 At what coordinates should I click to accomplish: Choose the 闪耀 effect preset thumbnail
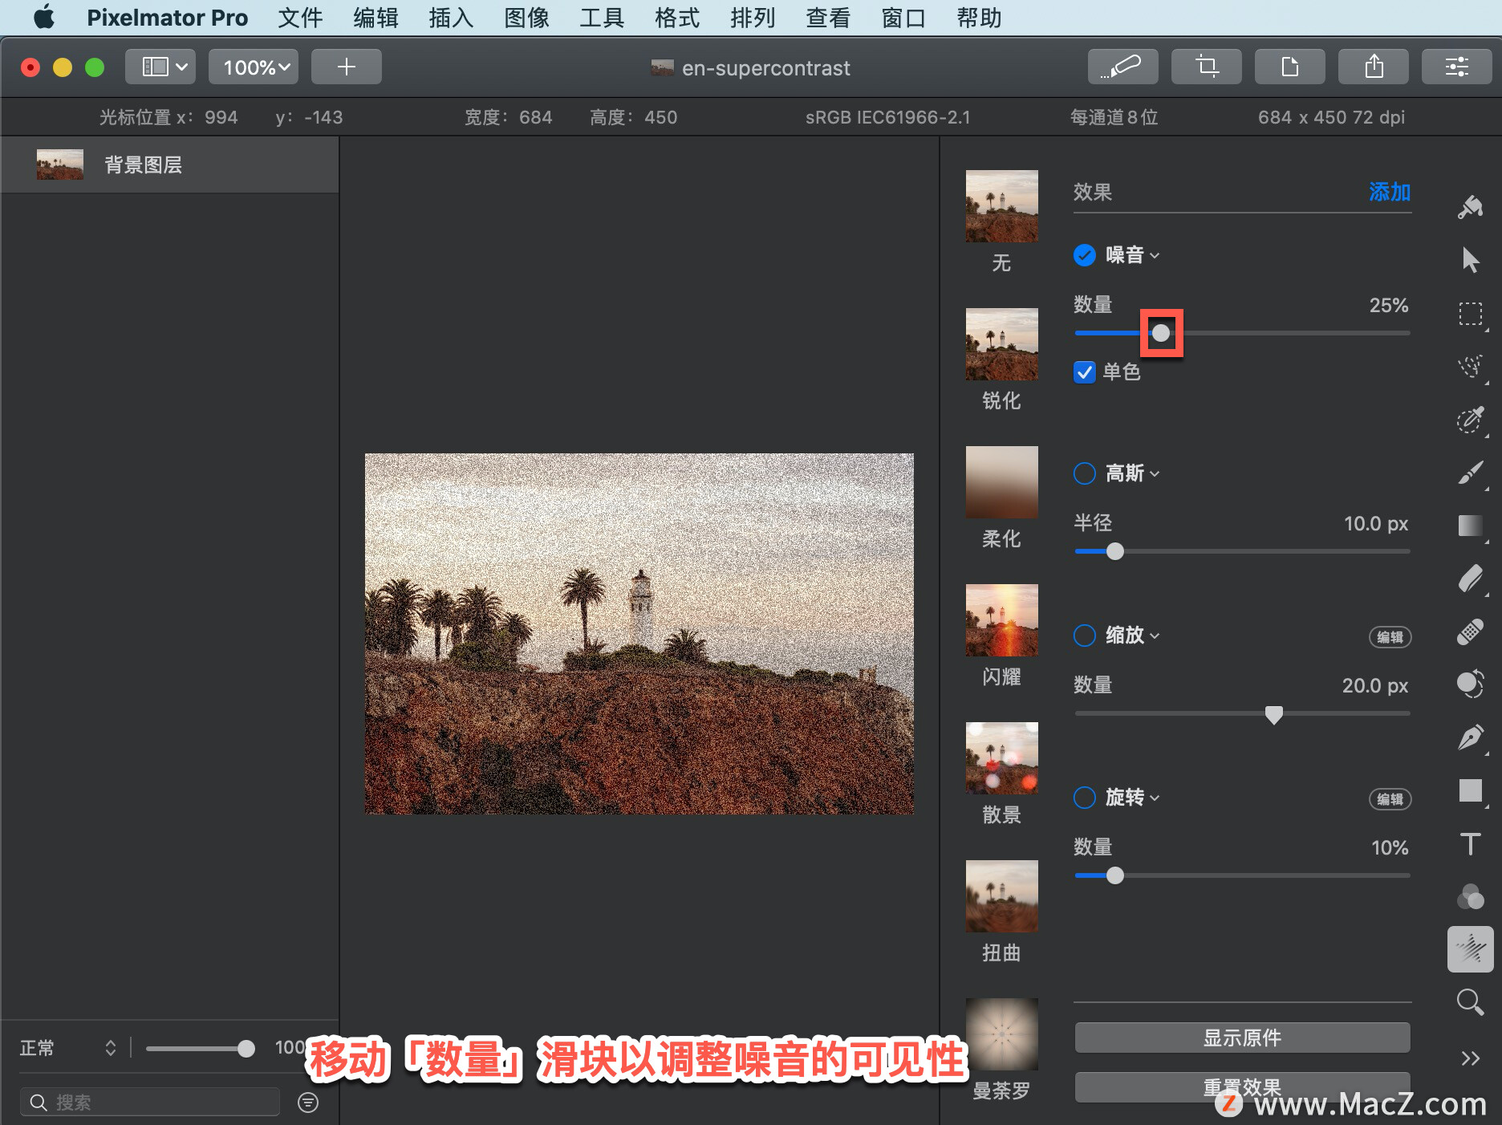click(1001, 620)
